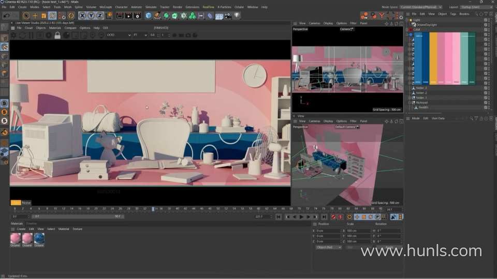Select the Move tool in the toolbar

click(35, 16)
